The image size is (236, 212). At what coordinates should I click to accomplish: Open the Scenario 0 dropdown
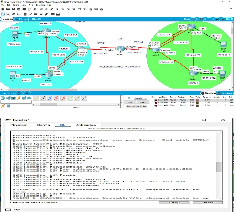coord(140,98)
